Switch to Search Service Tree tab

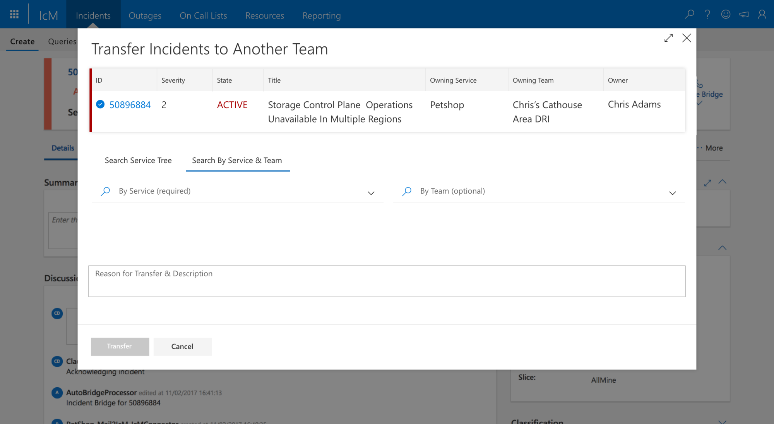point(138,160)
